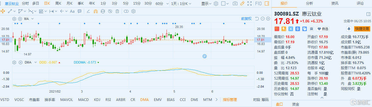Open 指标管理 indicator management link
The image size is (372, 107).
point(230,100)
